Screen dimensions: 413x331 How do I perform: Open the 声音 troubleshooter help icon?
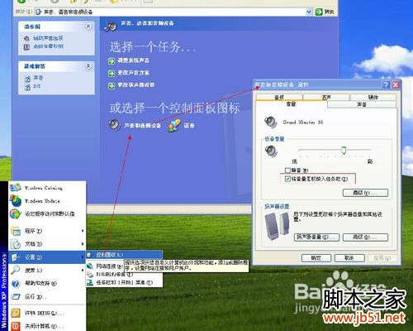27,79
